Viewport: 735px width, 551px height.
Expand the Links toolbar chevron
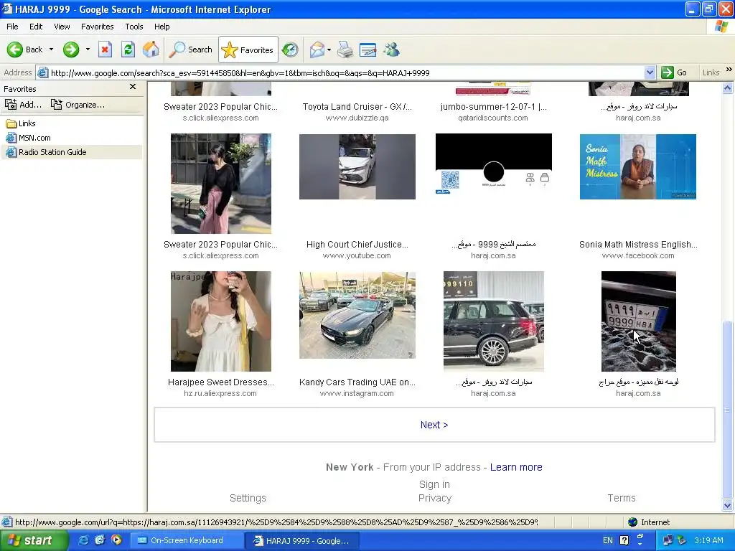coord(729,70)
